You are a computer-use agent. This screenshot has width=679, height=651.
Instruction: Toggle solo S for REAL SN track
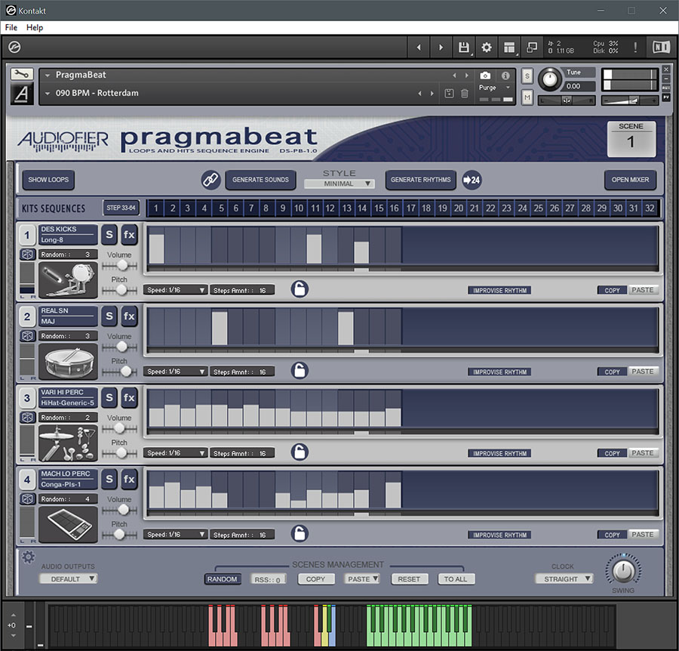pyautogui.click(x=109, y=316)
